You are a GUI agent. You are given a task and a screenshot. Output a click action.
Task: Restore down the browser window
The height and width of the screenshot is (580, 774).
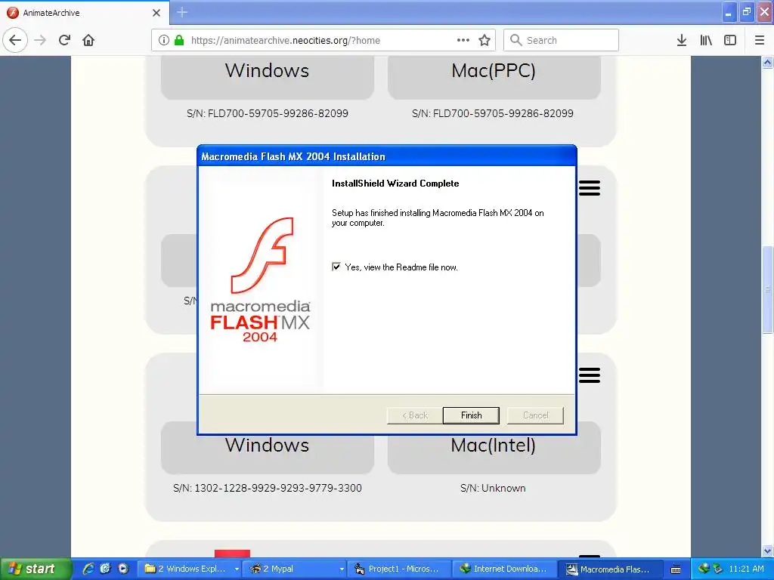click(x=747, y=12)
